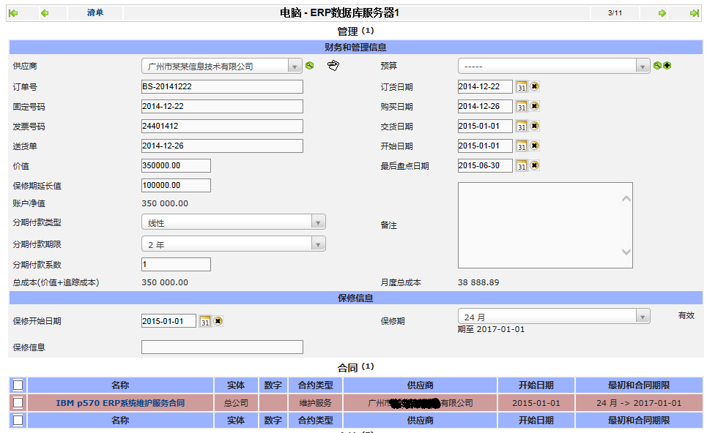Clear the 最后盘点日期 date value

[535, 165]
